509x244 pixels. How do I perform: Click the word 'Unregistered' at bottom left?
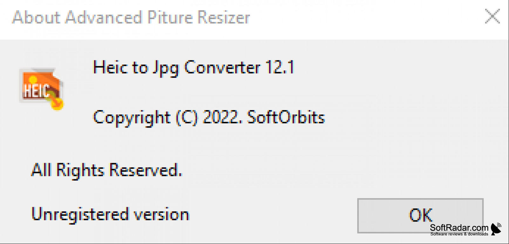pyautogui.click(x=80, y=214)
